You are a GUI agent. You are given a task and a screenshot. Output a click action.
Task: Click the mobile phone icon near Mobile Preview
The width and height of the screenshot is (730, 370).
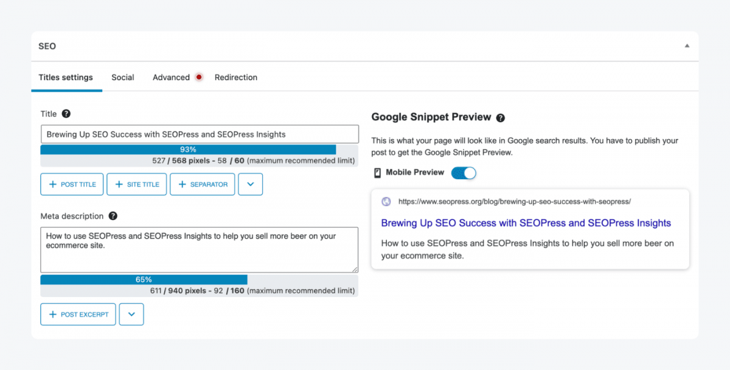click(x=377, y=173)
